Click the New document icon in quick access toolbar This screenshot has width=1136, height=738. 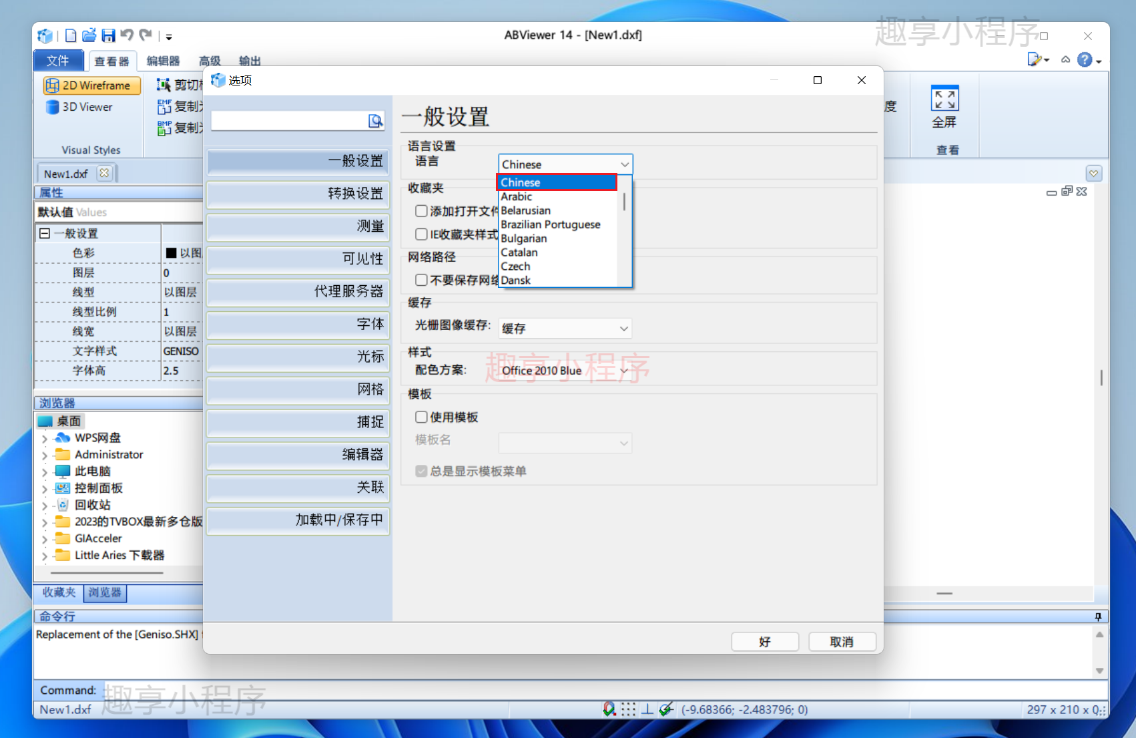coord(71,35)
